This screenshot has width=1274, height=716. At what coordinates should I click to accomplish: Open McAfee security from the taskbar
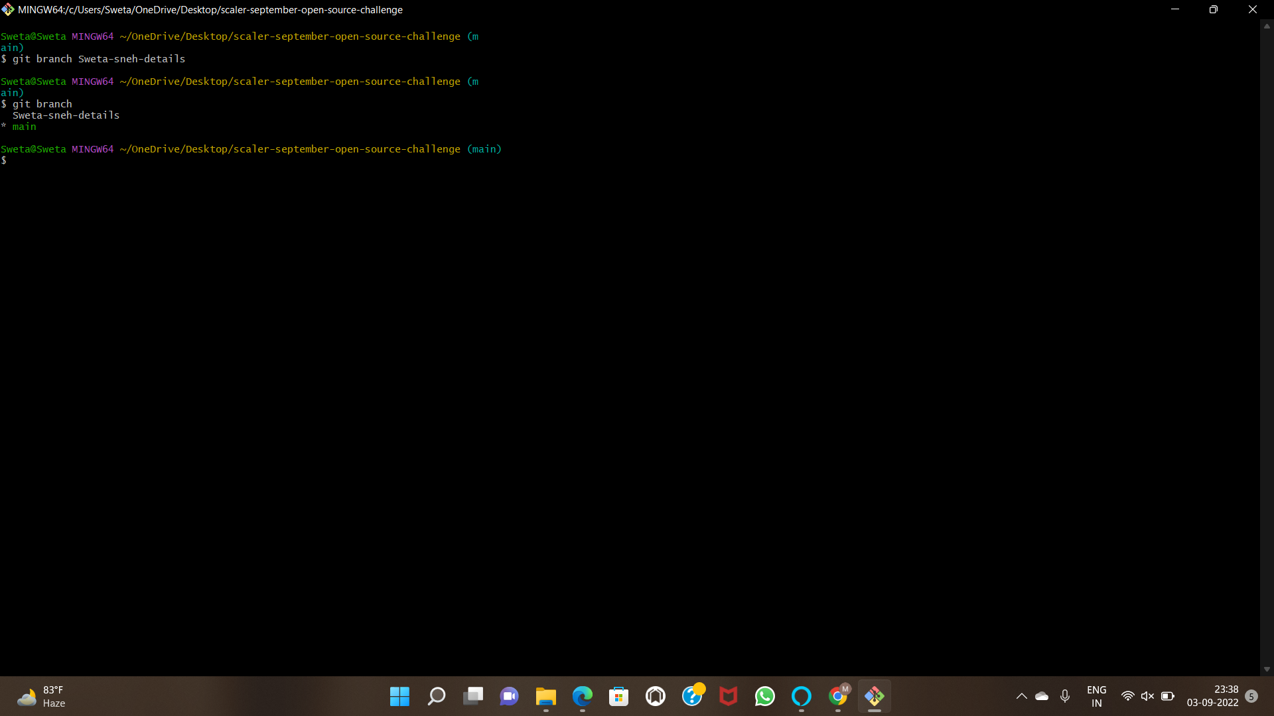728,696
